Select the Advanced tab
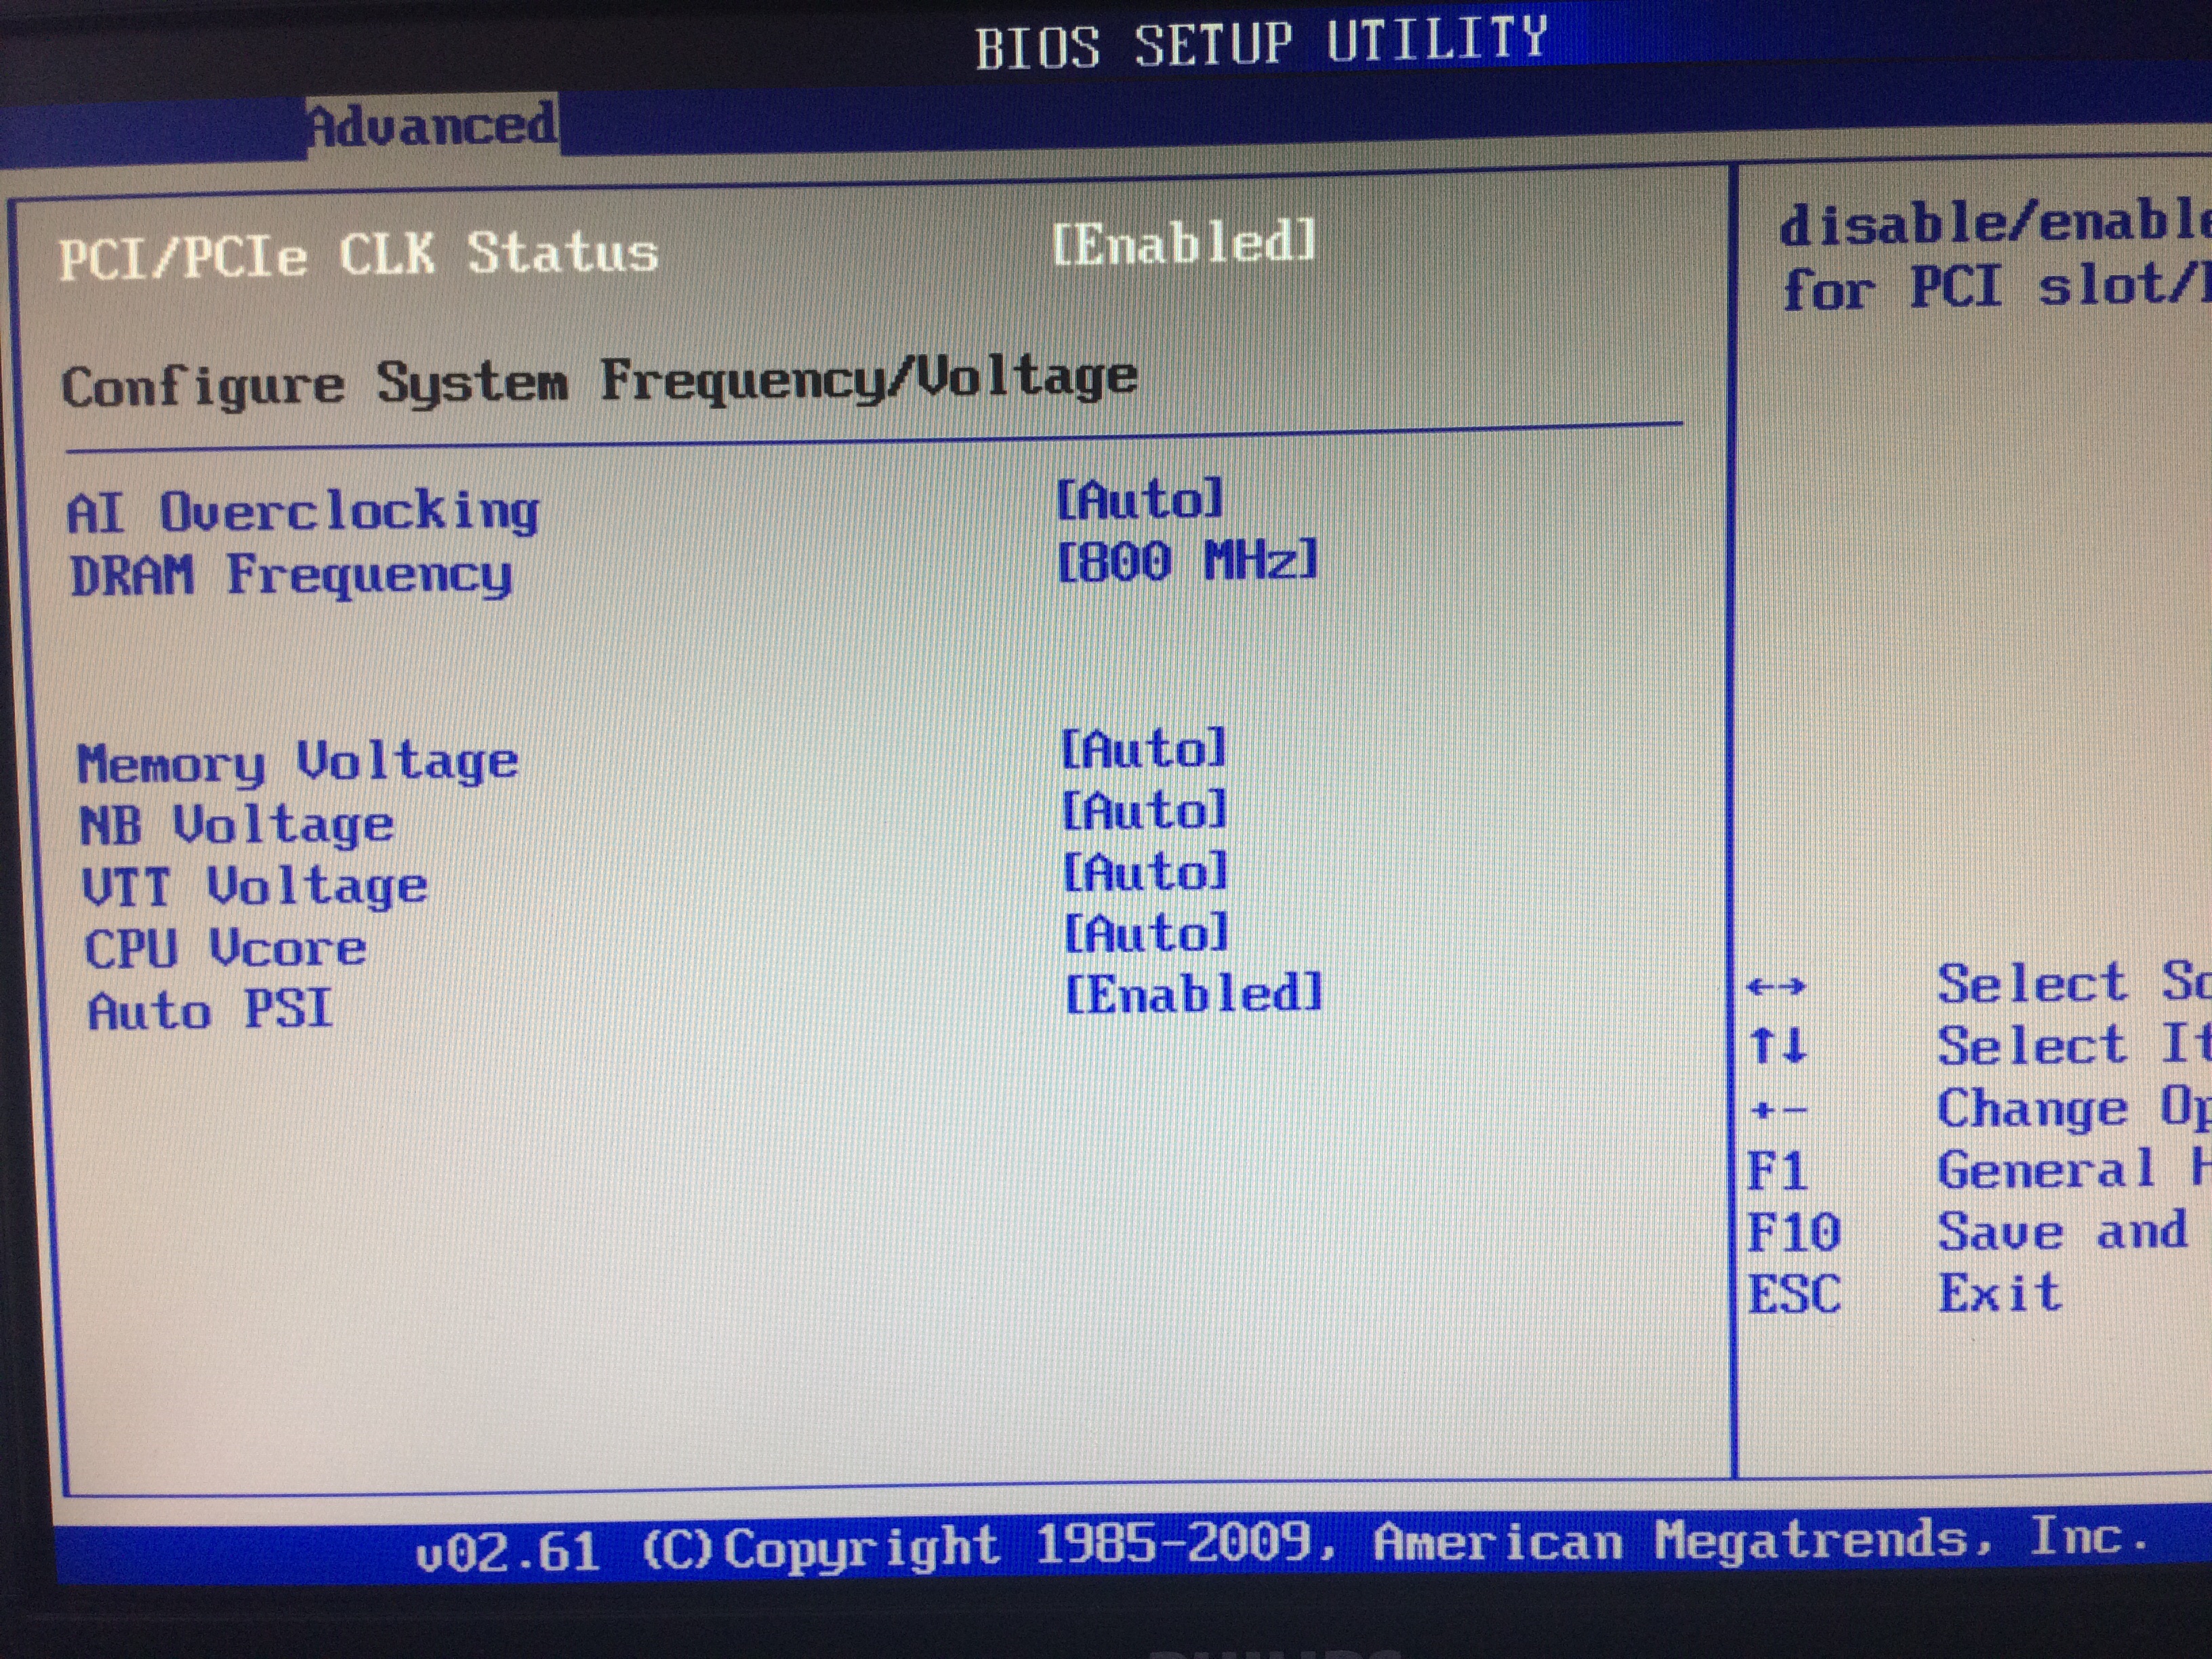The image size is (2212, 1659). 432,126
